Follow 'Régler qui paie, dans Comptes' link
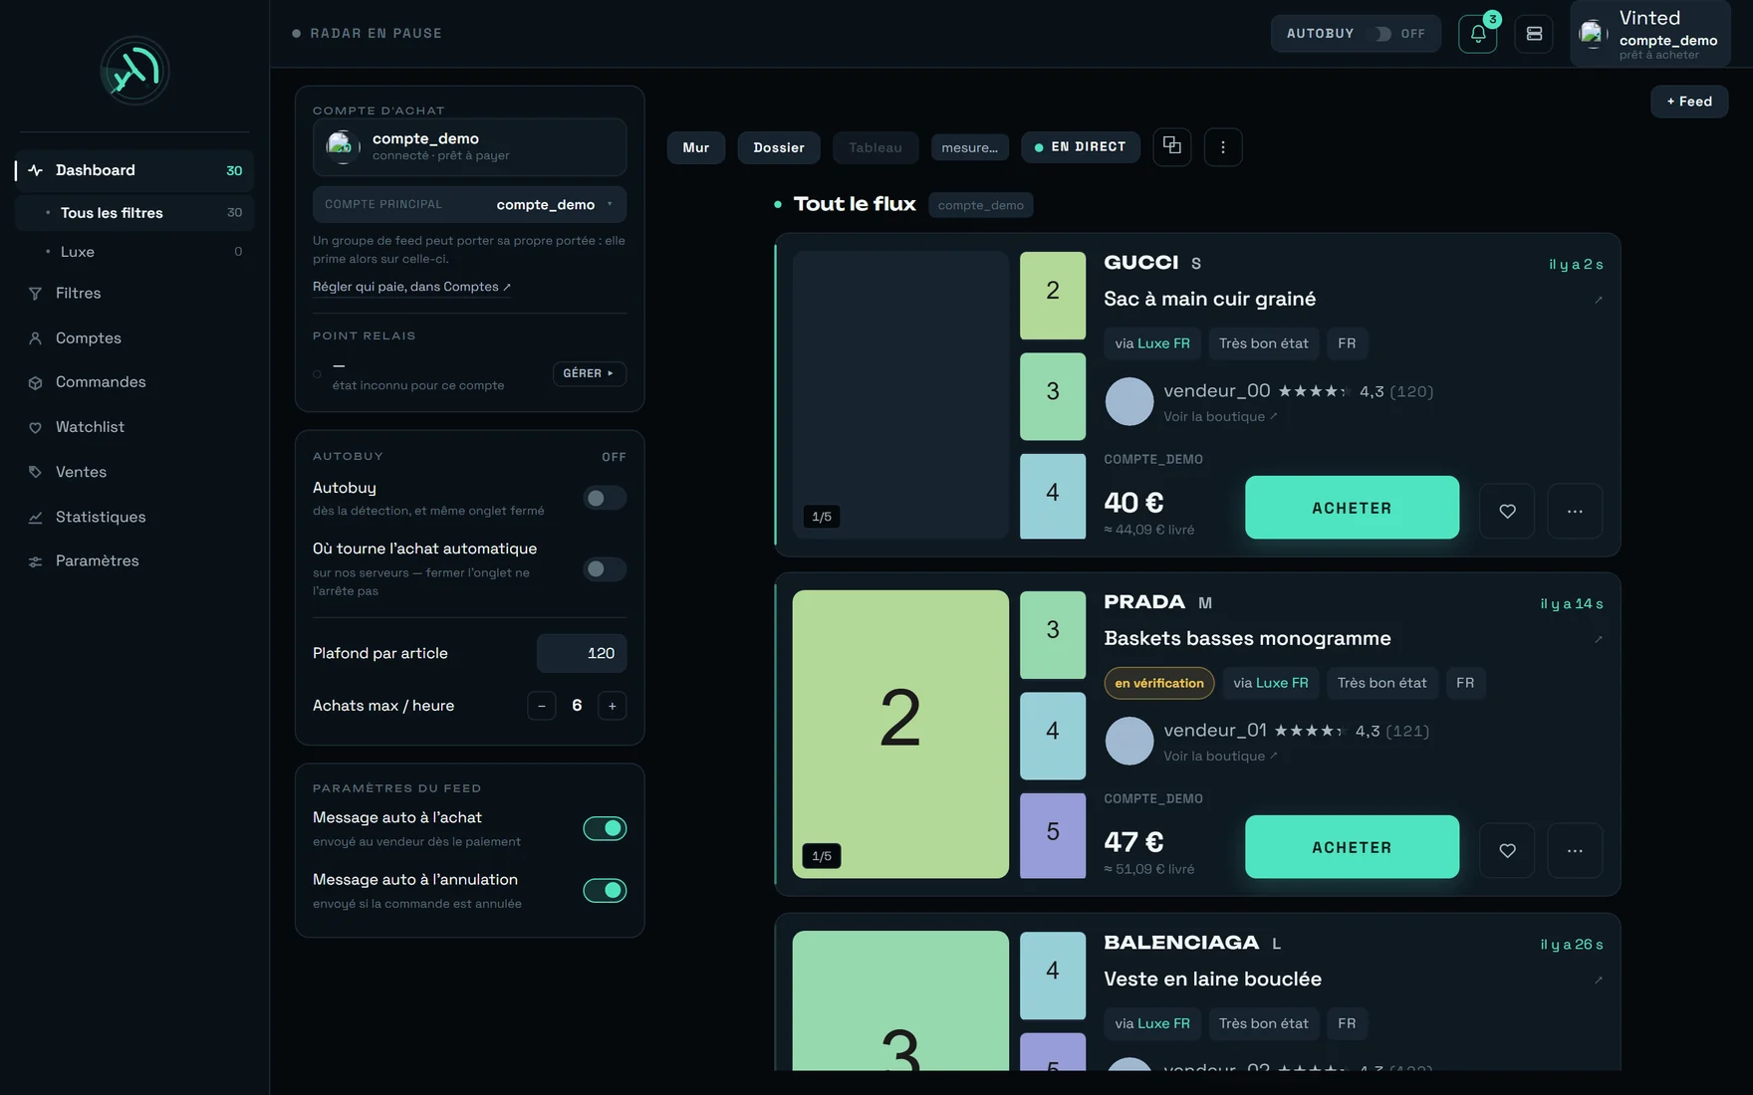 (x=411, y=287)
